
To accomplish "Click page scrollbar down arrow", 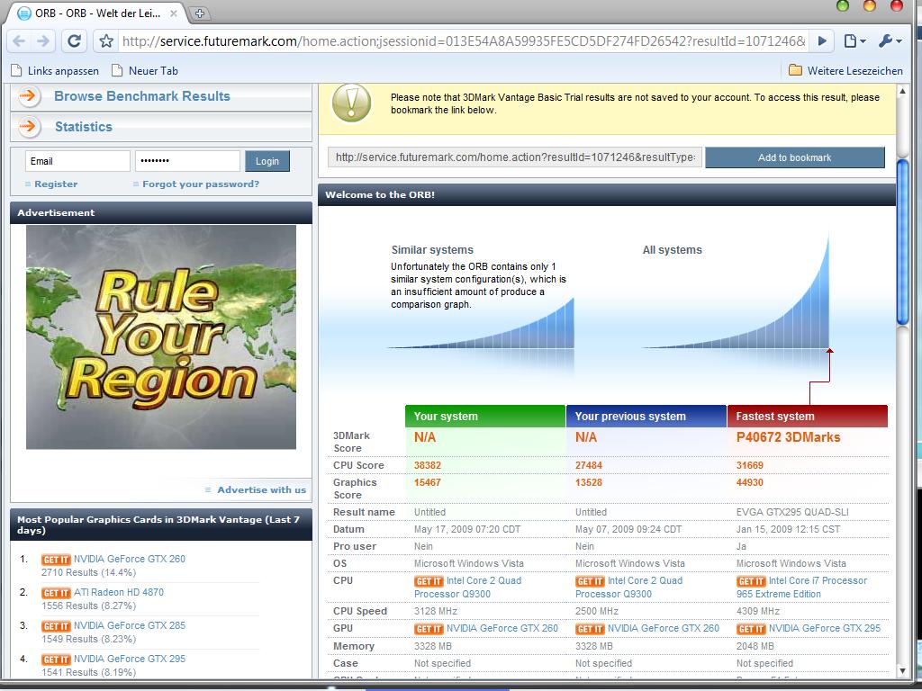I will click(902, 670).
